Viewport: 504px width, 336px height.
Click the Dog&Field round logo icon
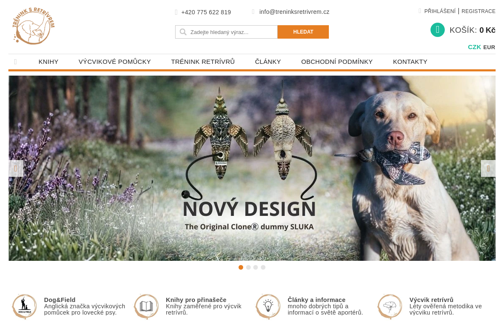25,307
